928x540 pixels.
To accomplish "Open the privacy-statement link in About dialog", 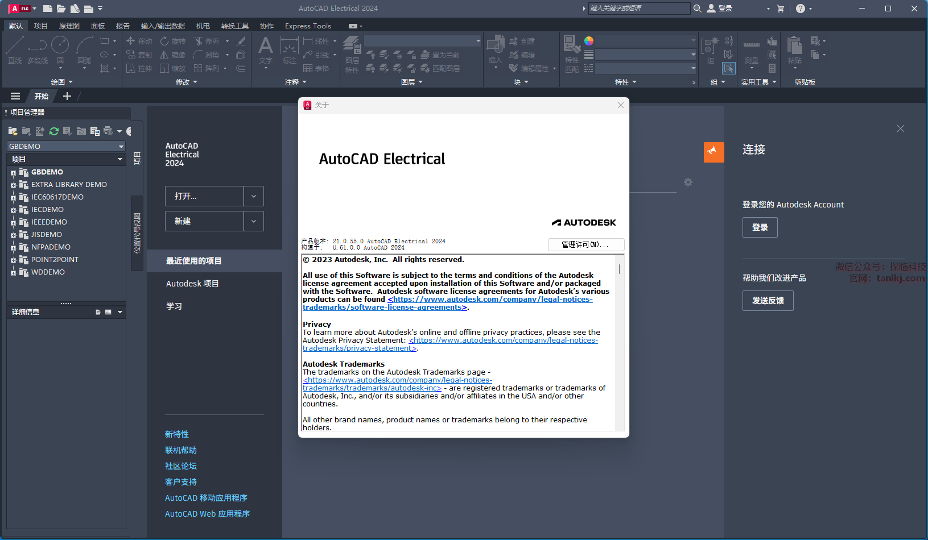I will pos(503,340).
